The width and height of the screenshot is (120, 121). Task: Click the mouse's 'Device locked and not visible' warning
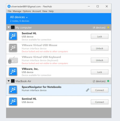tap(45, 51)
